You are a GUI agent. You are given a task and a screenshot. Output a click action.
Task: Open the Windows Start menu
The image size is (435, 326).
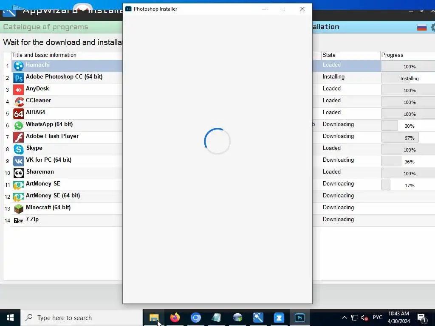(x=10, y=318)
